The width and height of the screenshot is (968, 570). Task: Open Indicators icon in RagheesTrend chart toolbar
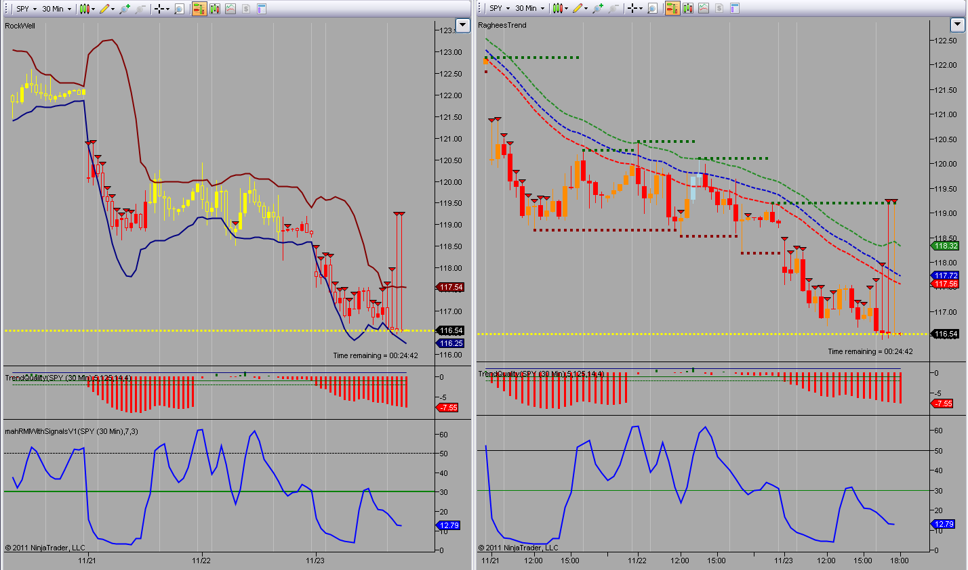pyautogui.click(x=704, y=8)
